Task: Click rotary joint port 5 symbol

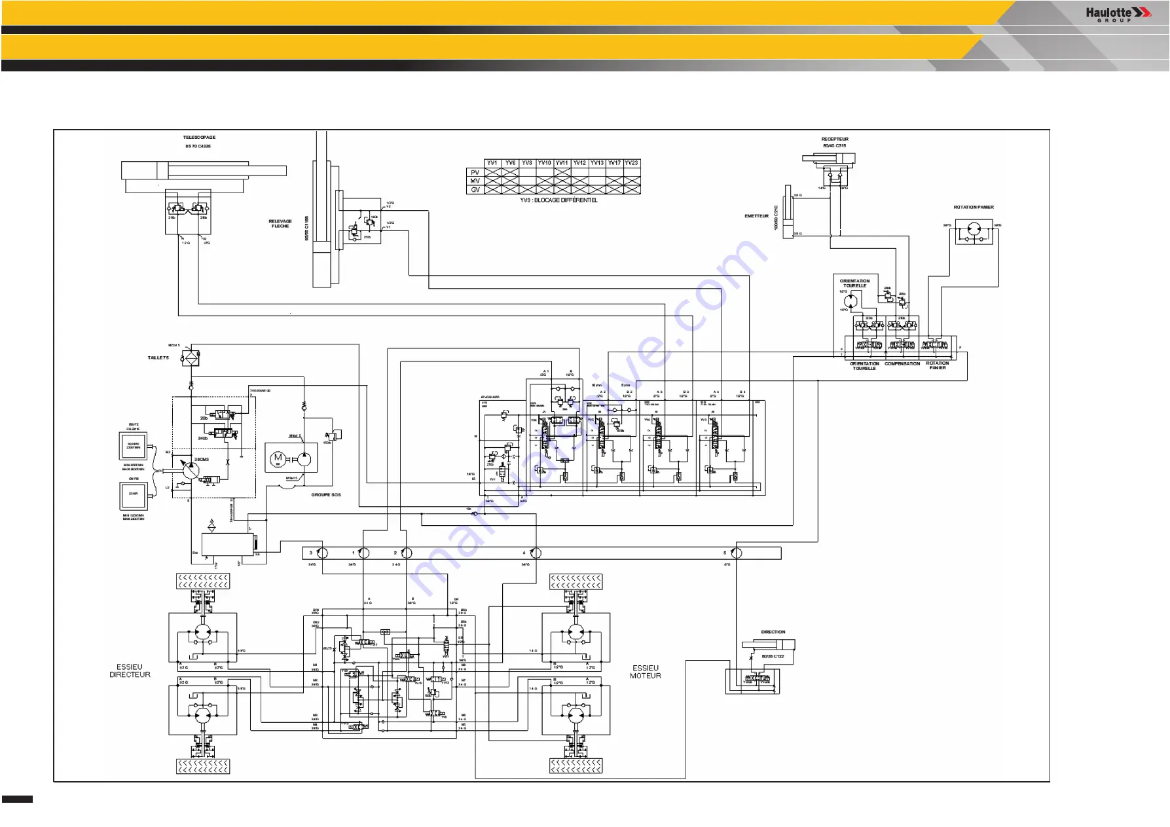Action: click(736, 553)
